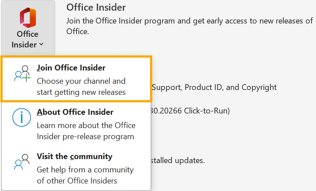Select the Join Office Insider menu title

point(71,68)
